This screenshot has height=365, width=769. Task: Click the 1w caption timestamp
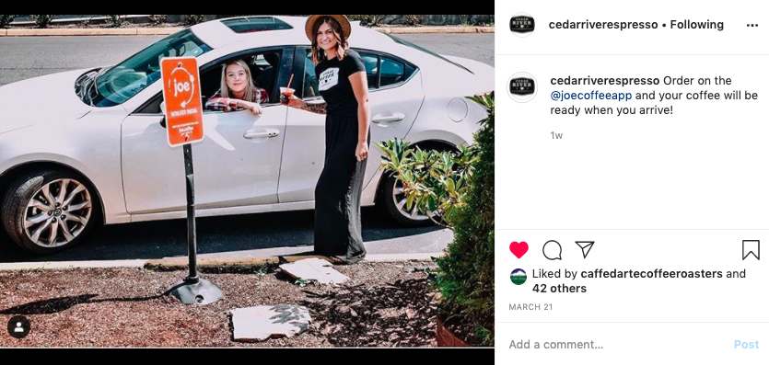point(556,135)
